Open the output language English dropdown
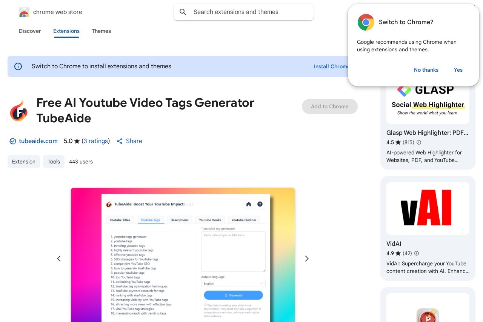483x322 pixels. click(233, 283)
